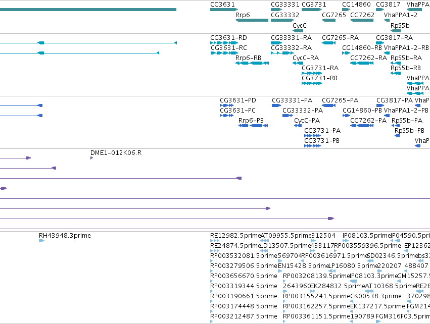Click the CG14860-RB transcript label

click(362, 48)
